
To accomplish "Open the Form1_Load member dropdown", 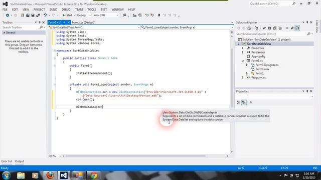I will point(187,27).
